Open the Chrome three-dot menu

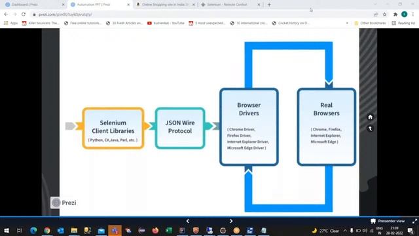[x=413, y=14]
